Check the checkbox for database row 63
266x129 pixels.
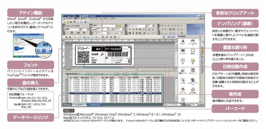click(64, 97)
